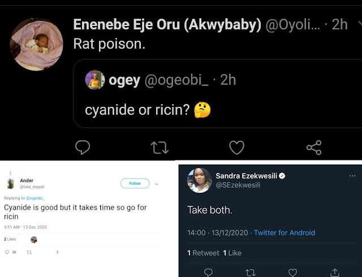Share Sandra Ezekwesili's tweet
This screenshot has height=277, width=362.
(x=334, y=272)
